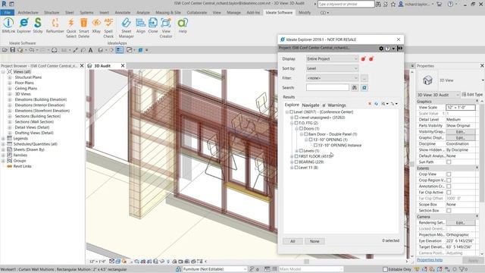This screenshot has height=273, width=485.
Task: Click the All button in Ideate Explorer
Action: click(x=293, y=241)
